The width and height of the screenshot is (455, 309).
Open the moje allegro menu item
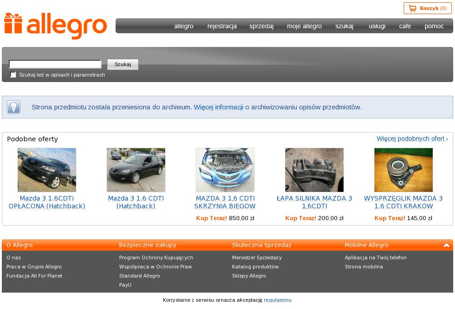(304, 26)
